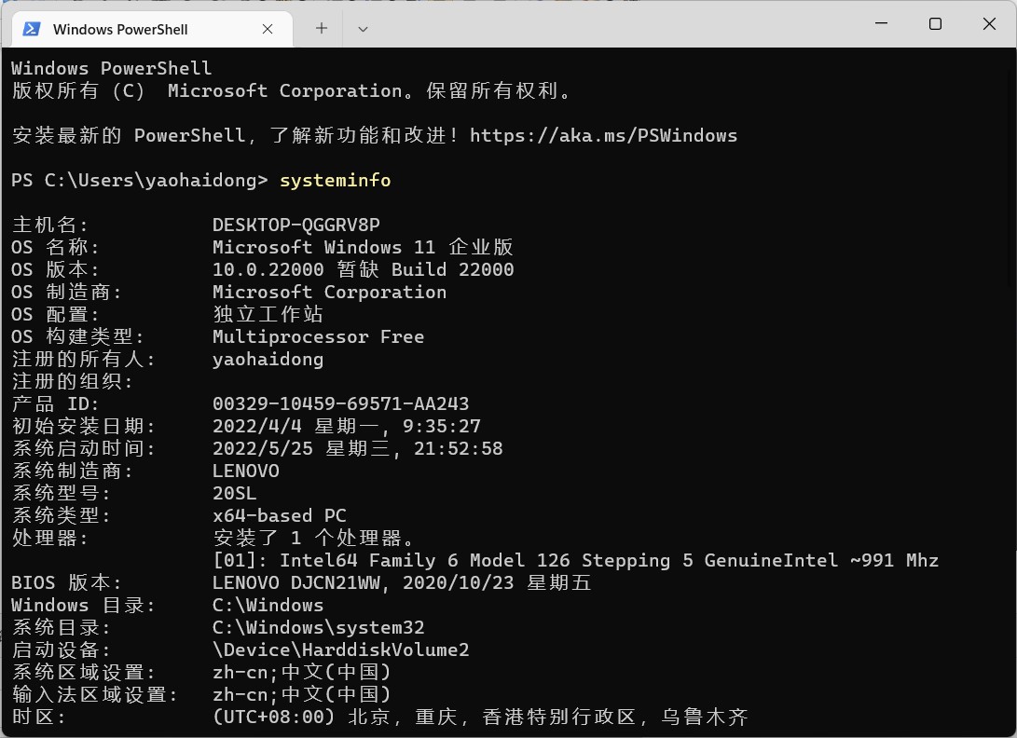
Task: Close the terminal window
Action: click(988, 23)
